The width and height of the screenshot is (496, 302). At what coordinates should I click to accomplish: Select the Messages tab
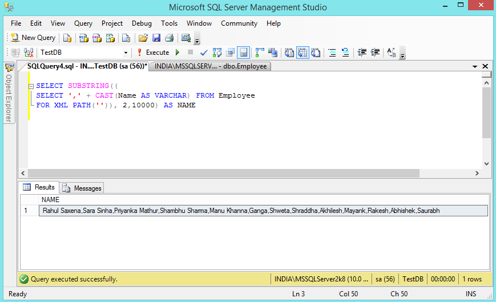[x=82, y=188]
